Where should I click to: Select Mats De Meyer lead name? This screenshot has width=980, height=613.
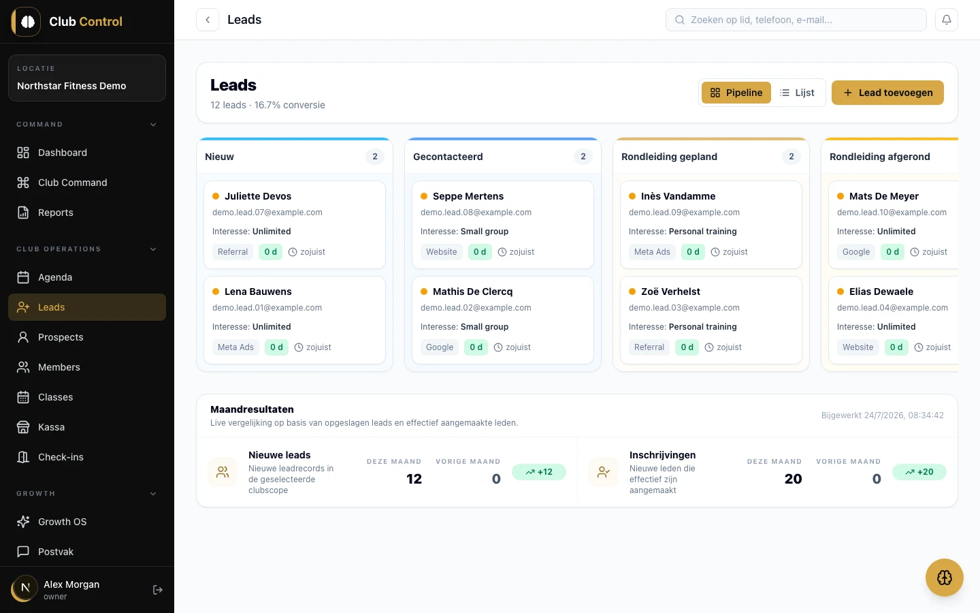coord(884,196)
